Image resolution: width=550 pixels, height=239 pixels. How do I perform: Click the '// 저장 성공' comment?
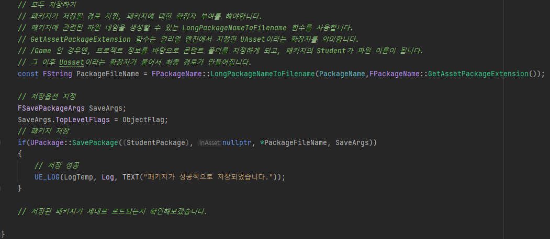(x=58, y=165)
